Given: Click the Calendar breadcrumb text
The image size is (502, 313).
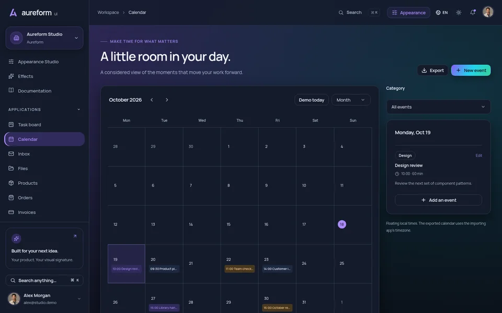Looking at the screenshot, I should (x=137, y=13).
